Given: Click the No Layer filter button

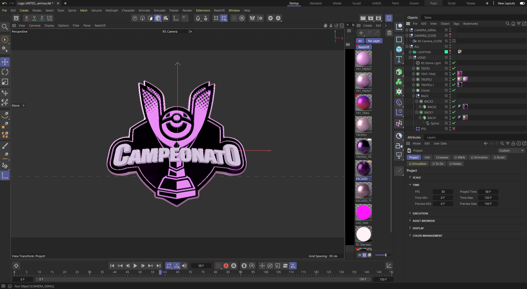Looking at the screenshot, I should (374, 41).
